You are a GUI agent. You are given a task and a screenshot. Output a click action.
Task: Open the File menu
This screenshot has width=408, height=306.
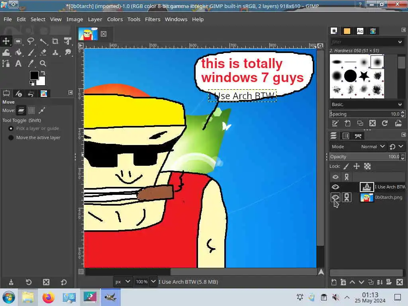(8, 19)
